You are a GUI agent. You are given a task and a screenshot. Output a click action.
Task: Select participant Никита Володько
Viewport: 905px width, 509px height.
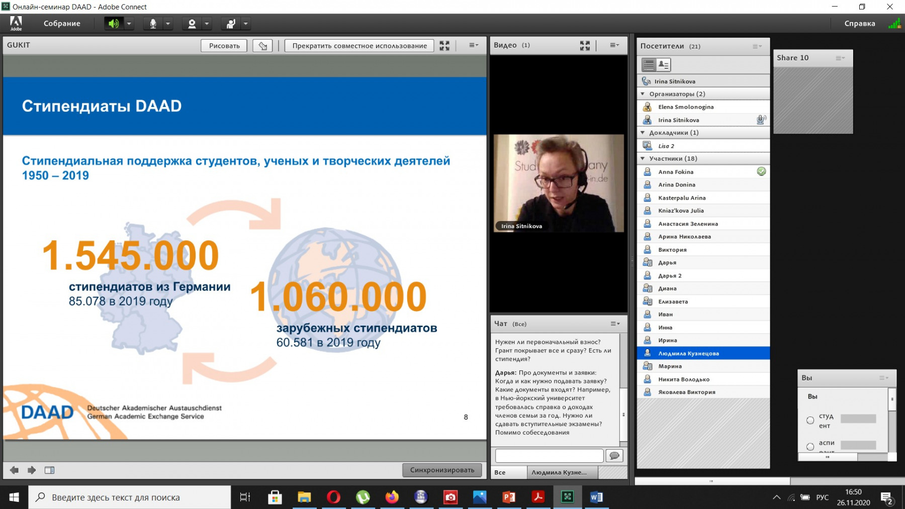tap(703, 379)
